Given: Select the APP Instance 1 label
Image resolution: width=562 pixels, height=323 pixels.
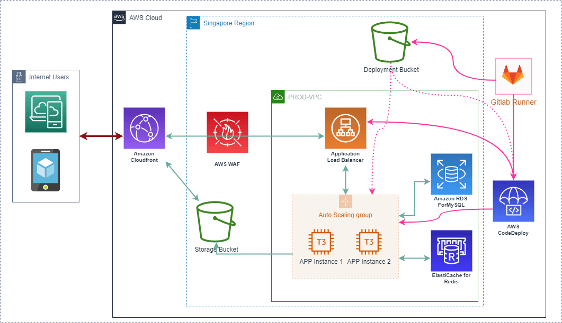Looking at the screenshot, I should pyautogui.click(x=321, y=262).
